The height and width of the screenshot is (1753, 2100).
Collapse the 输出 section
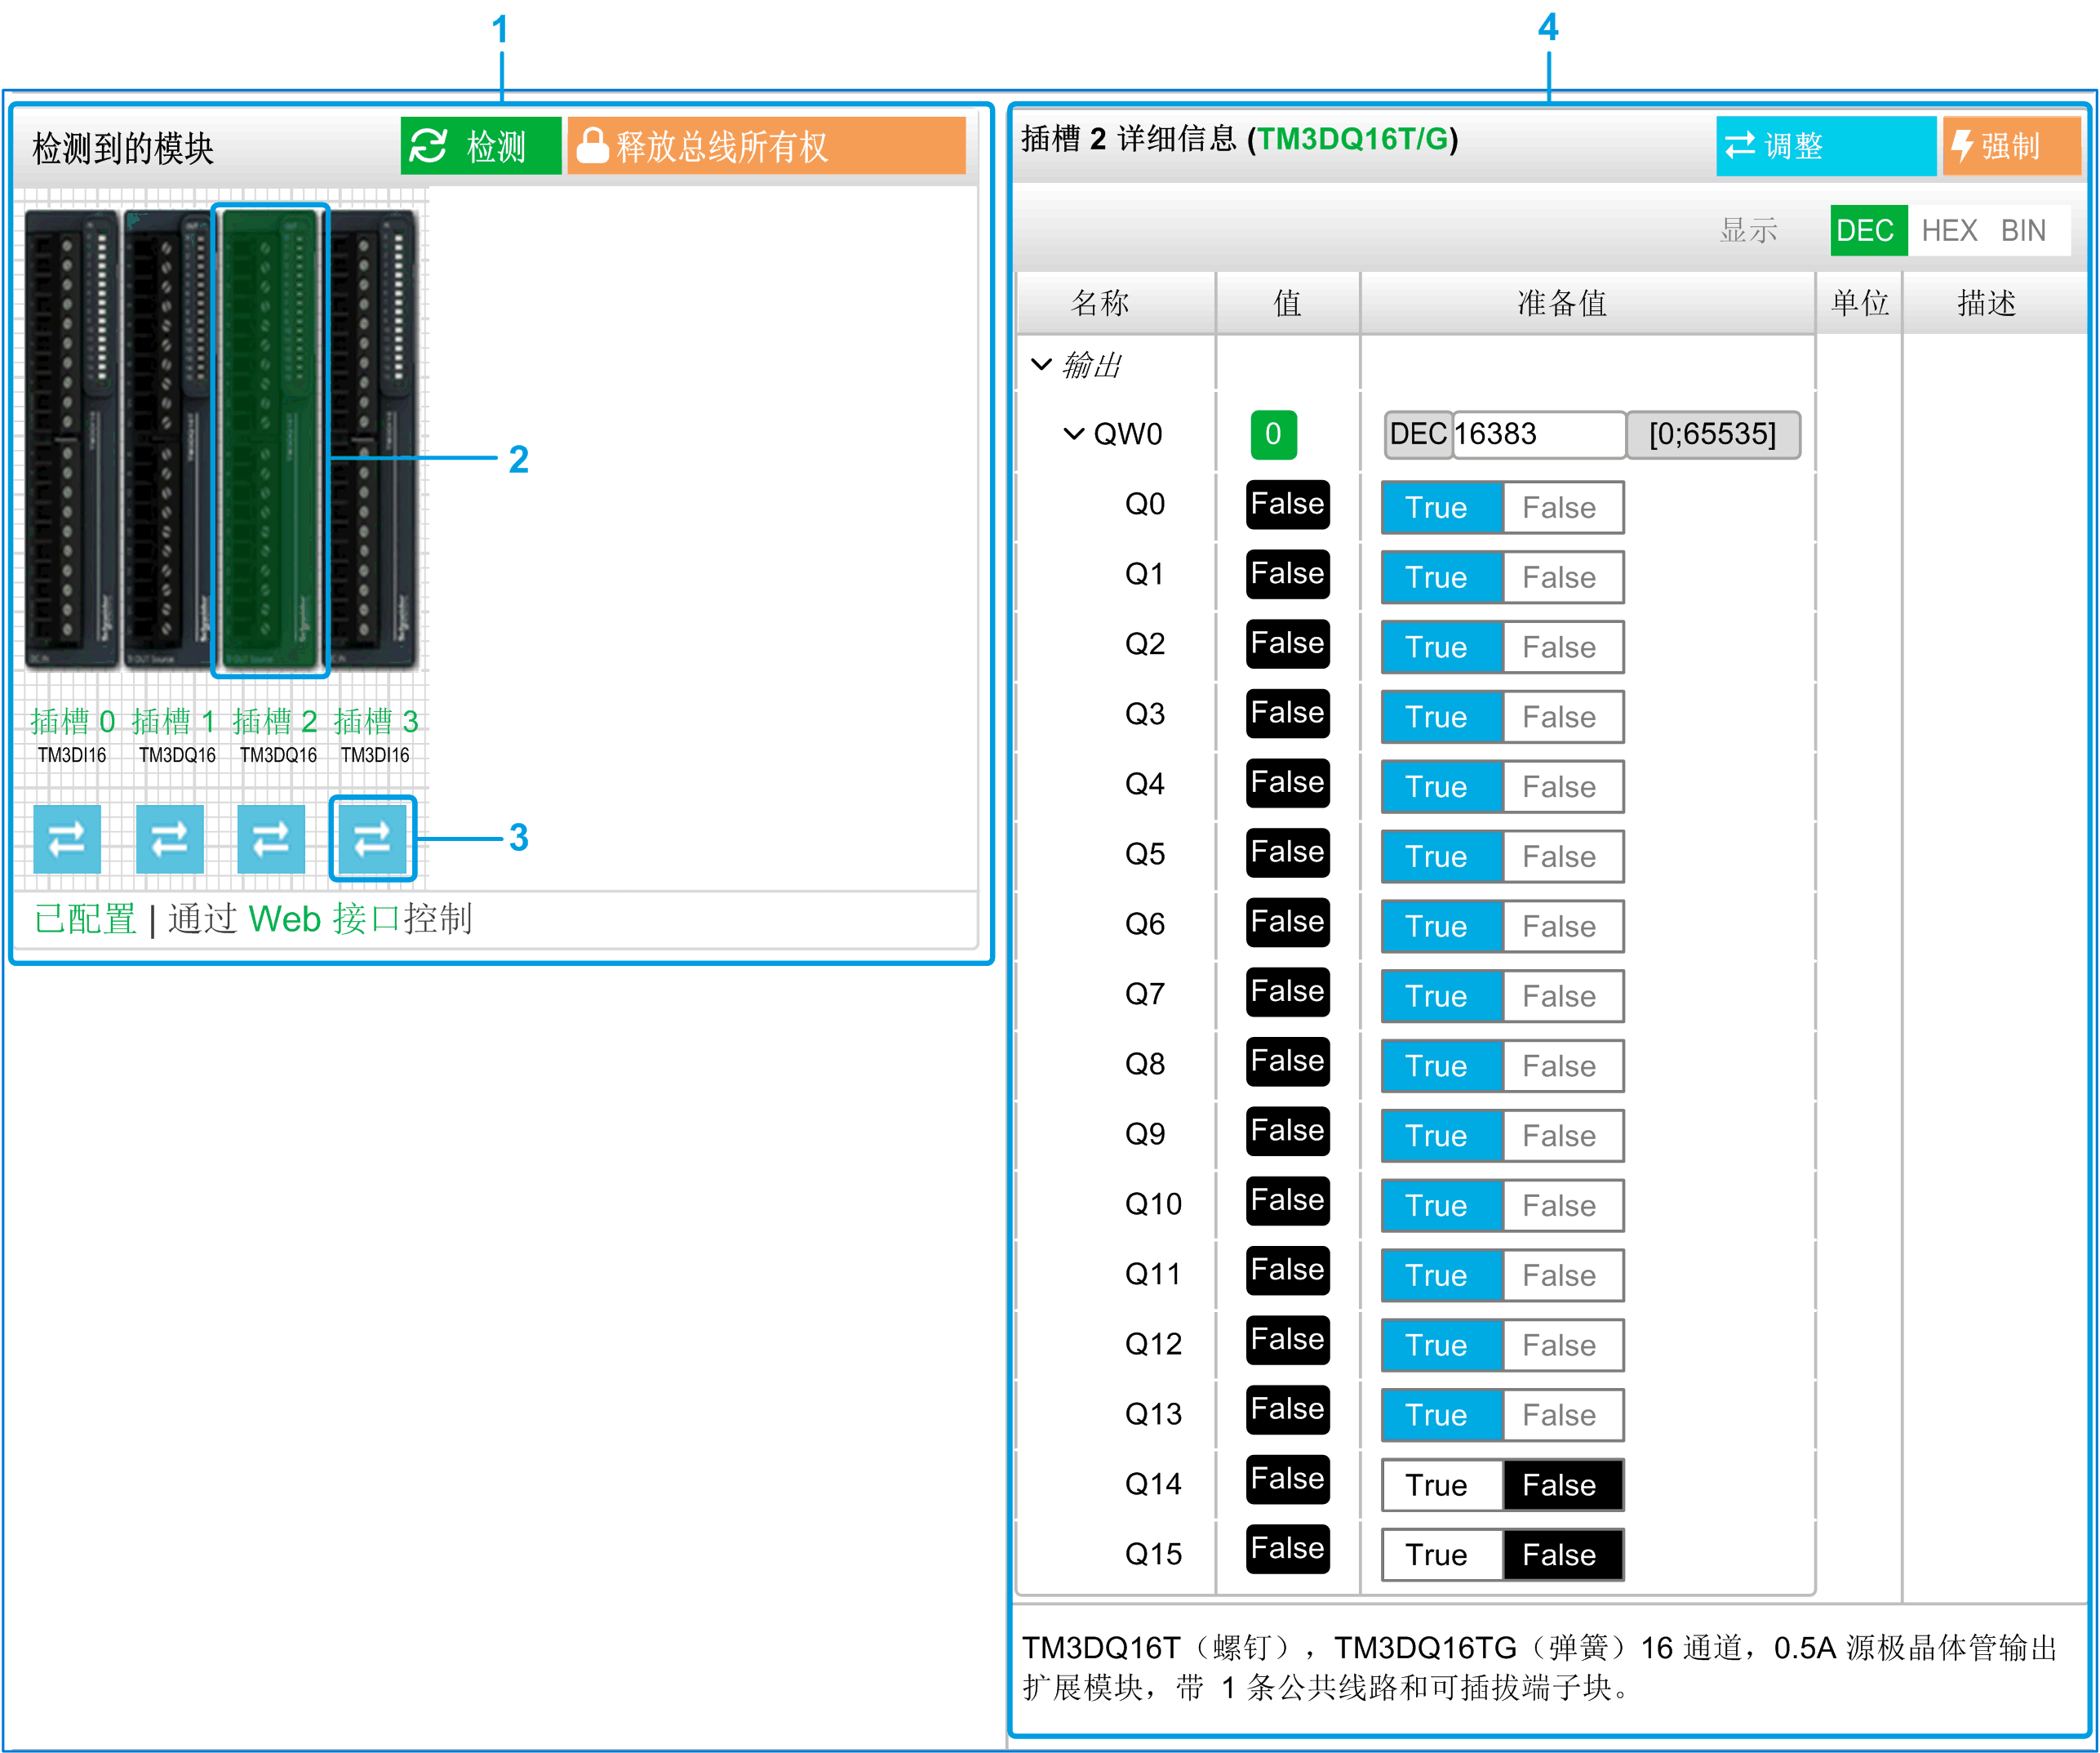click(x=1041, y=364)
